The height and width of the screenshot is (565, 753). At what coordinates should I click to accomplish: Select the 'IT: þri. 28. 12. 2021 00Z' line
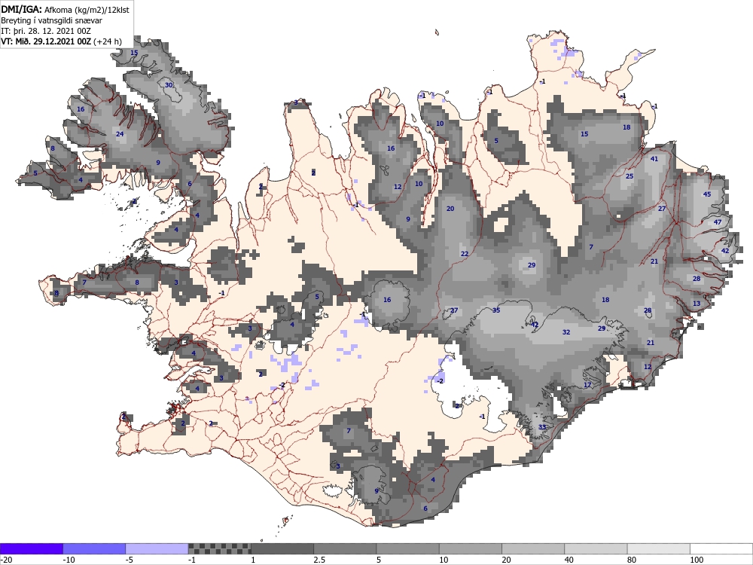point(46,31)
